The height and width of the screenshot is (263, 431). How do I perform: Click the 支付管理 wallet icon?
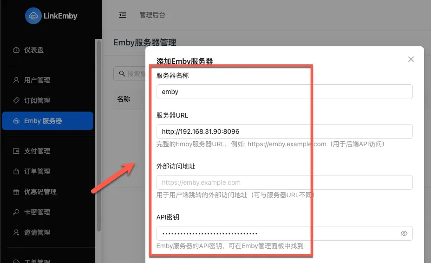16,151
